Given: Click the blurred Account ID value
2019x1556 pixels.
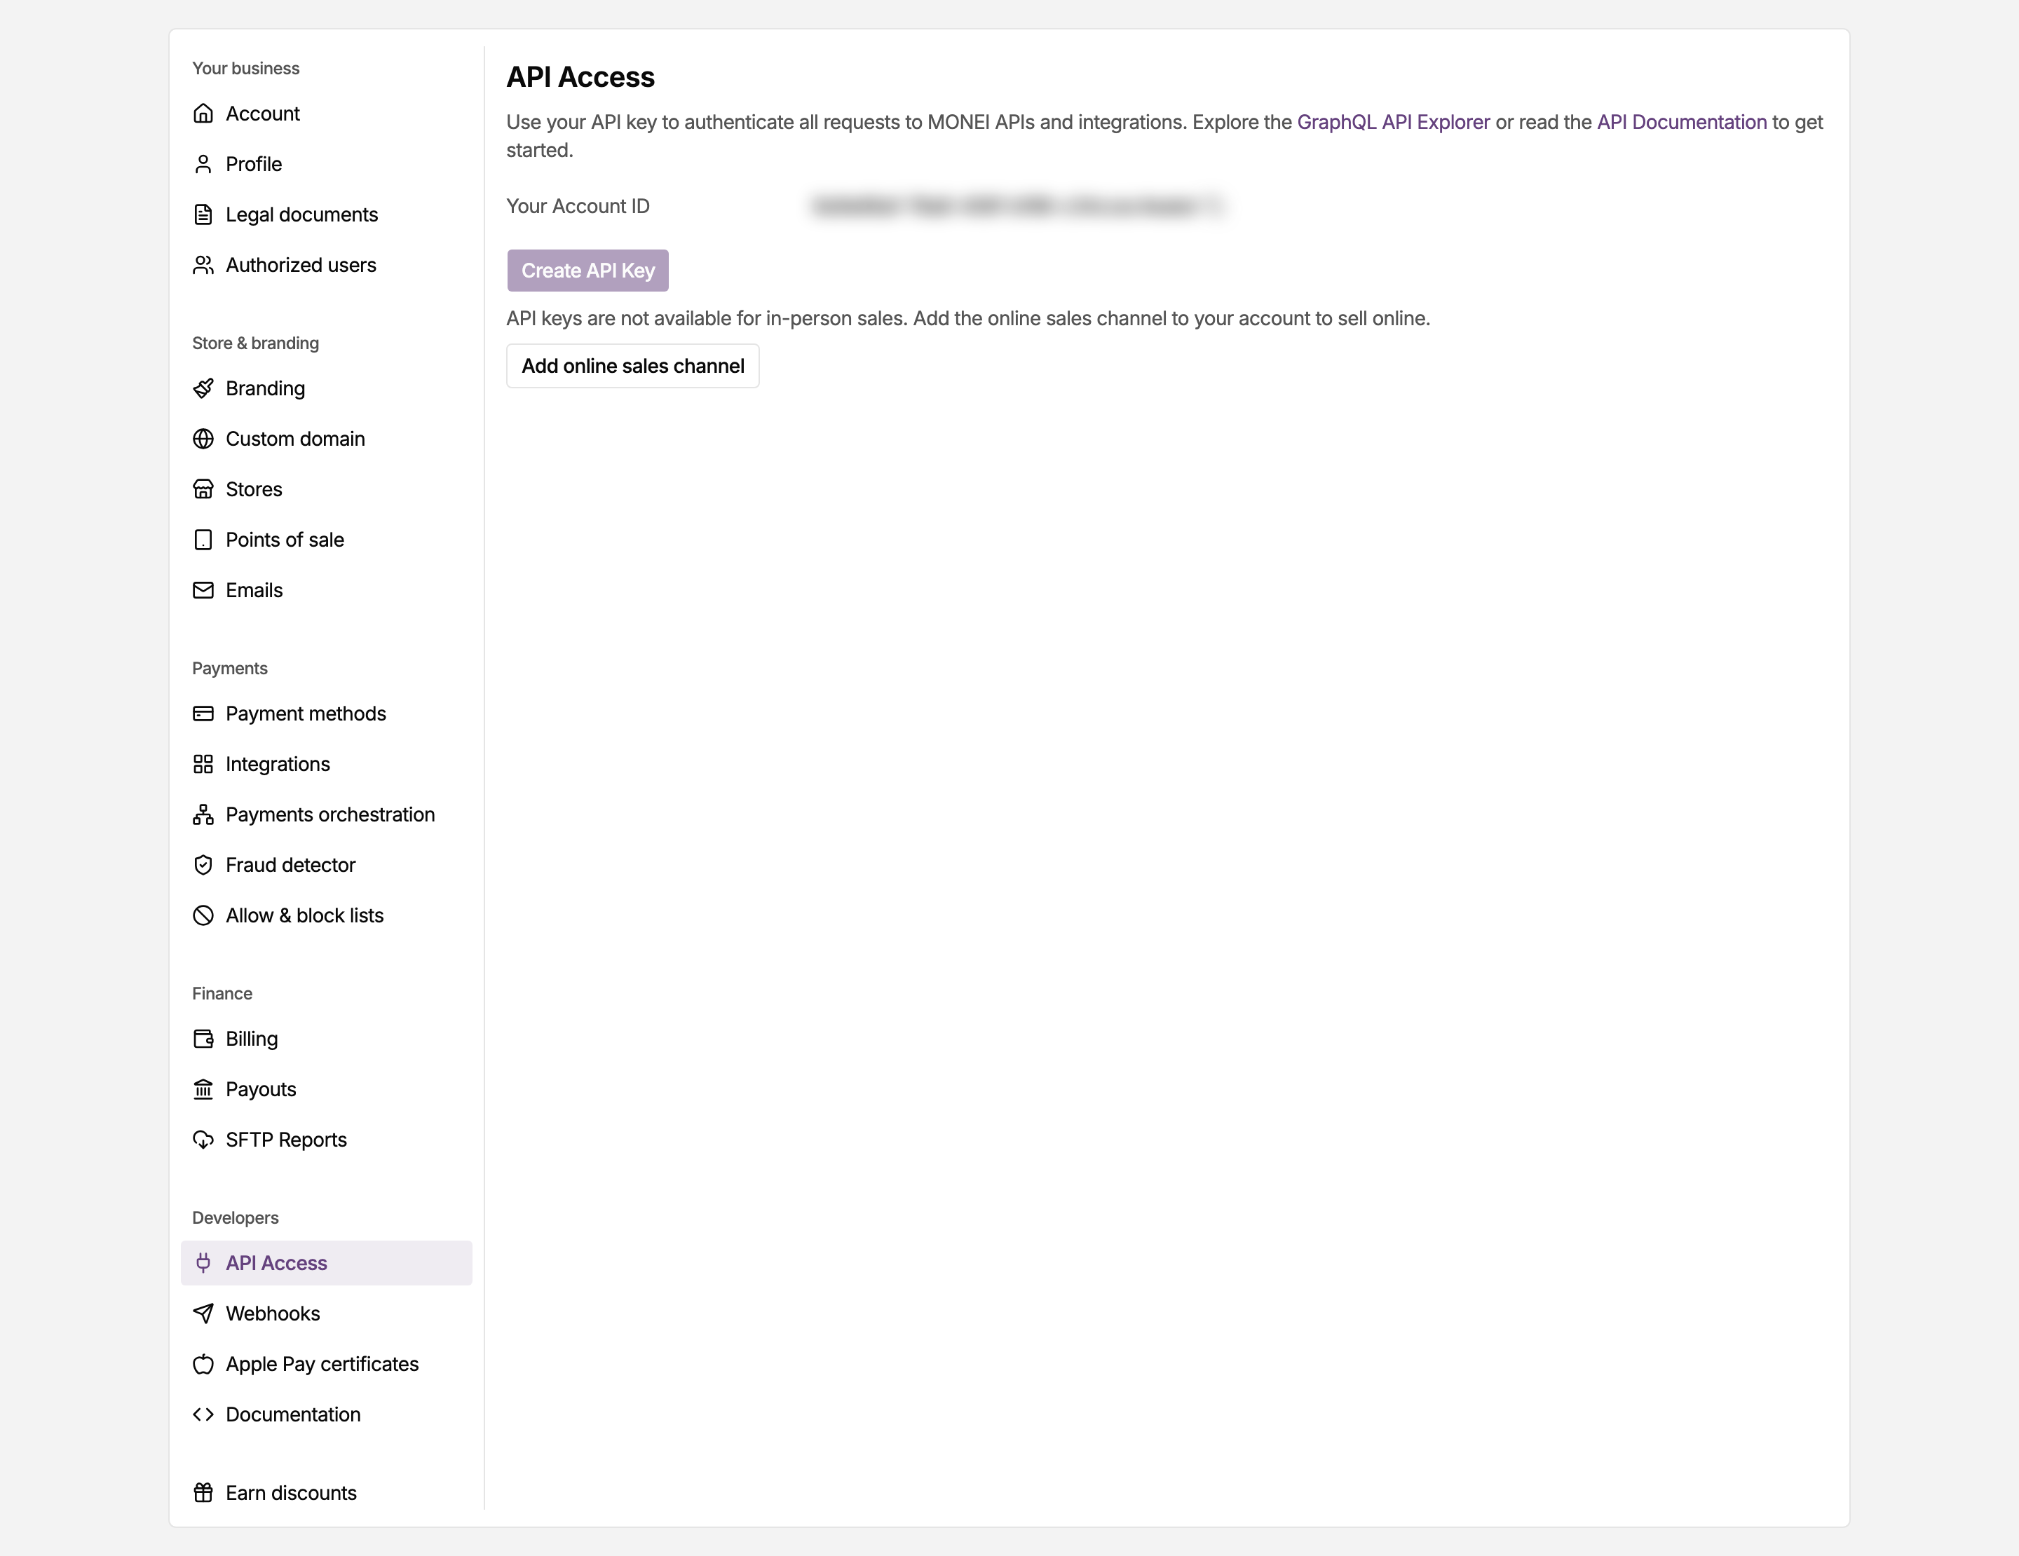Looking at the screenshot, I should tap(1017, 206).
